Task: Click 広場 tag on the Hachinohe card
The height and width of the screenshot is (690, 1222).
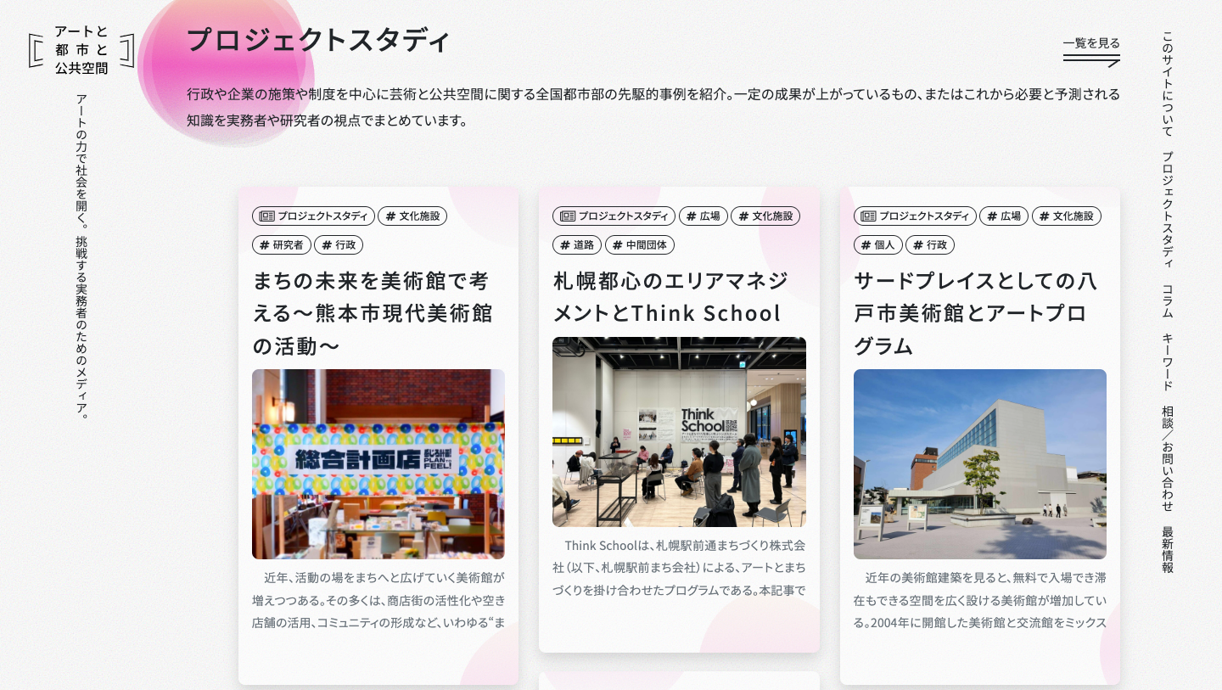Action: (x=1004, y=216)
